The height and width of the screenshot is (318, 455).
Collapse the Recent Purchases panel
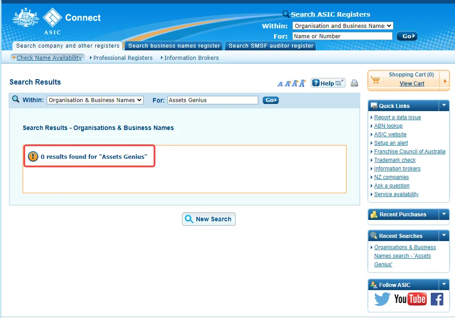(x=444, y=214)
